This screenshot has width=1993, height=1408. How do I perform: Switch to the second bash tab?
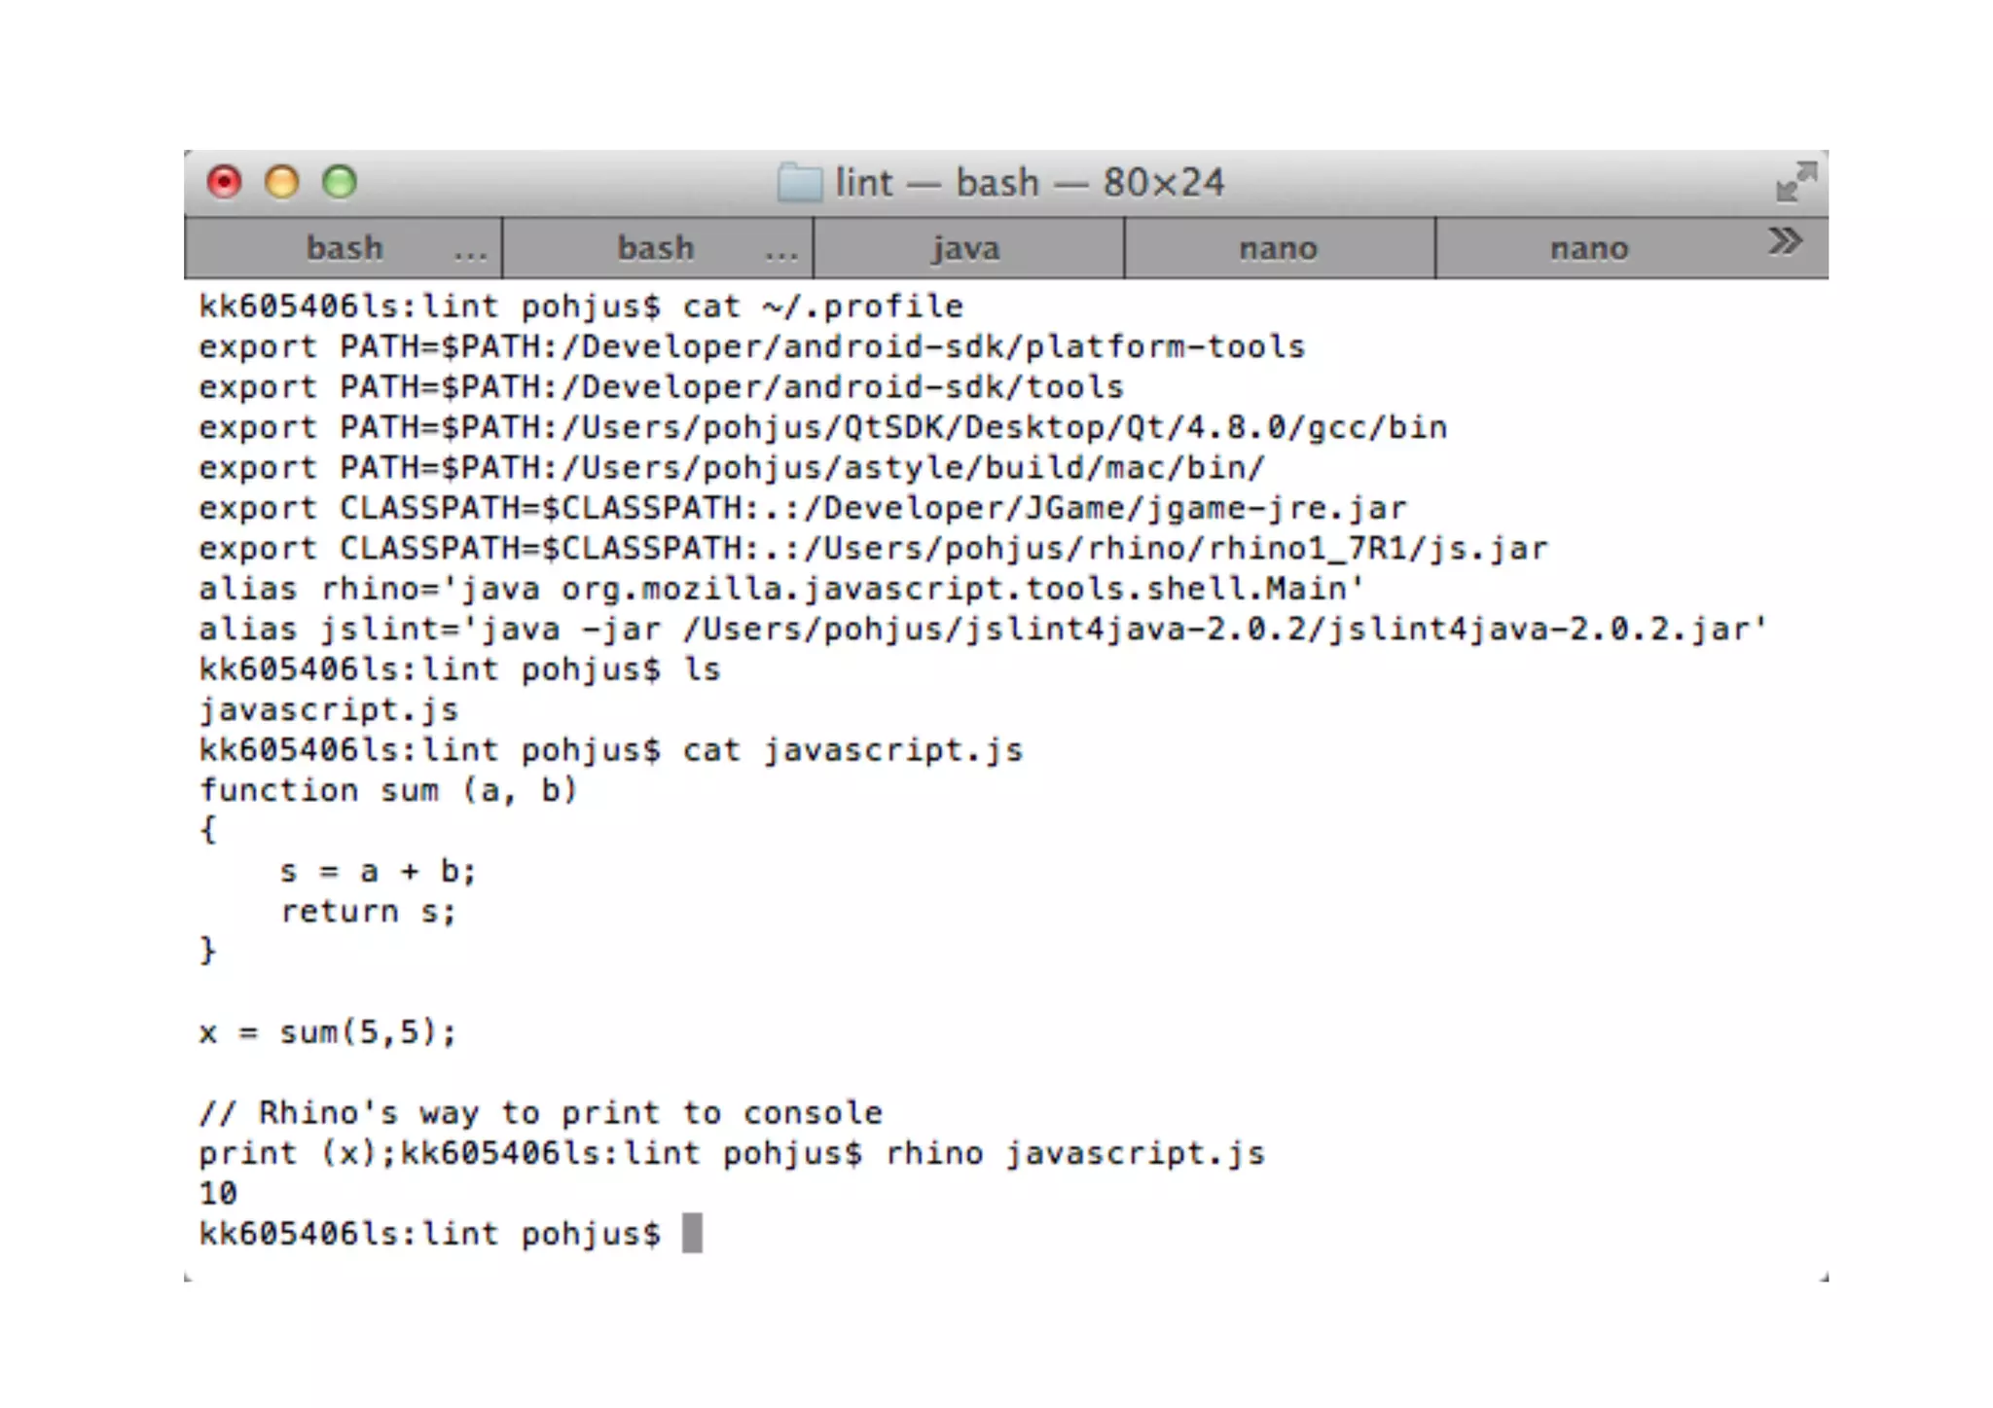click(656, 248)
